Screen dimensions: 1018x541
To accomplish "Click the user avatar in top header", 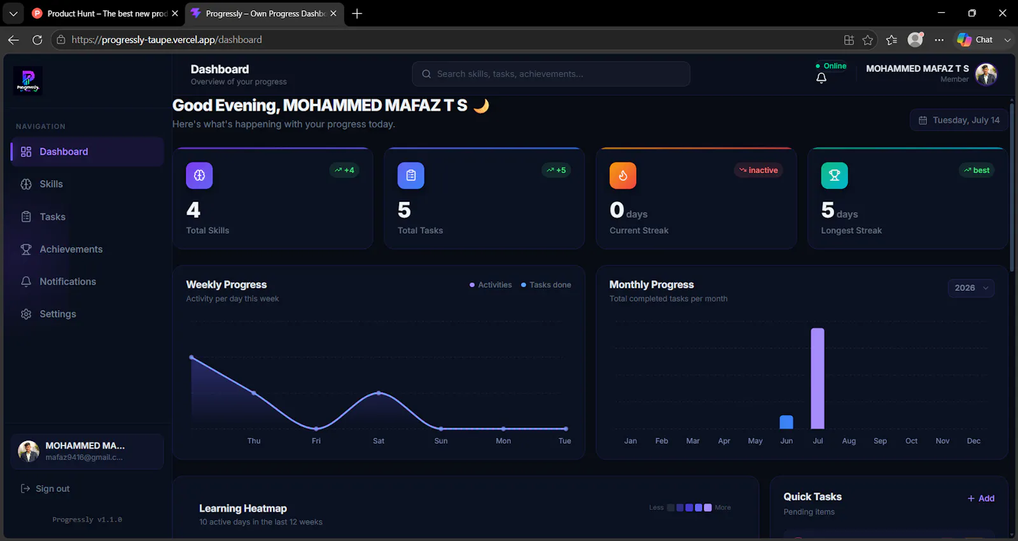I will pos(986,74).
